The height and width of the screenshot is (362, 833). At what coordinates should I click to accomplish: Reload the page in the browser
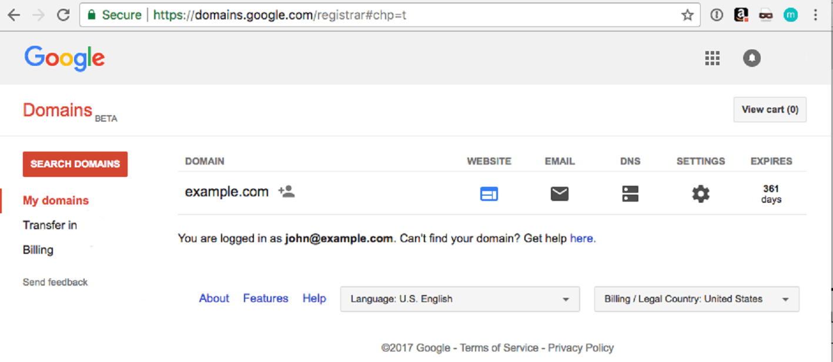point(63,15)
